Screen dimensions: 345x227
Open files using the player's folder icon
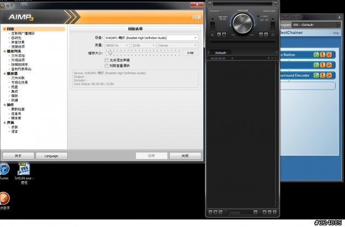pos(273,35)
